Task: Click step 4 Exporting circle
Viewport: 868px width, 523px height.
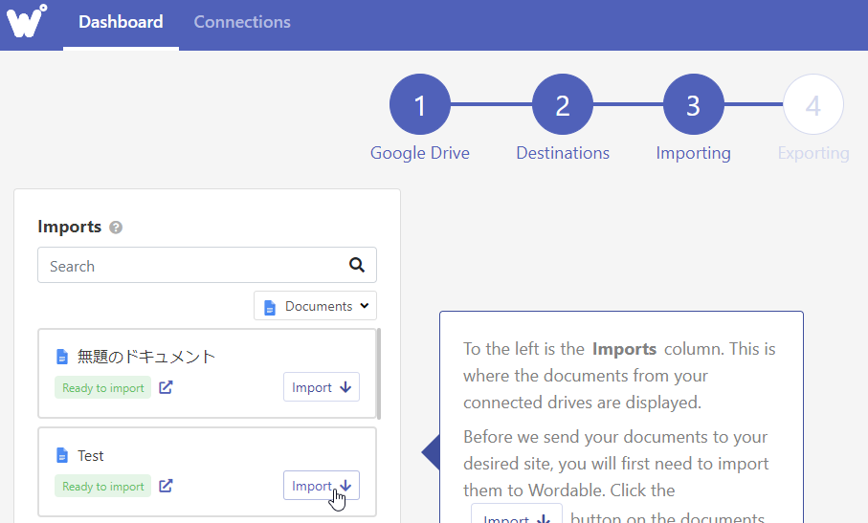Action: pyautogui.click(x=812, y=105)
